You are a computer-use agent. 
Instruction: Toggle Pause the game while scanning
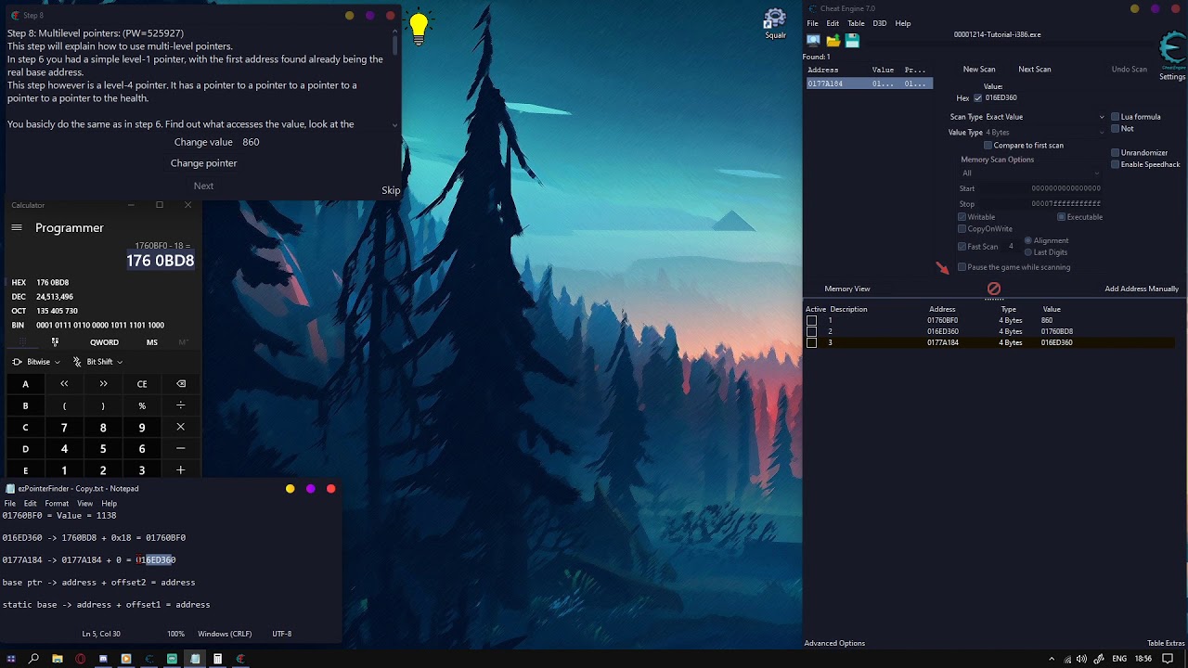[962, 267]
